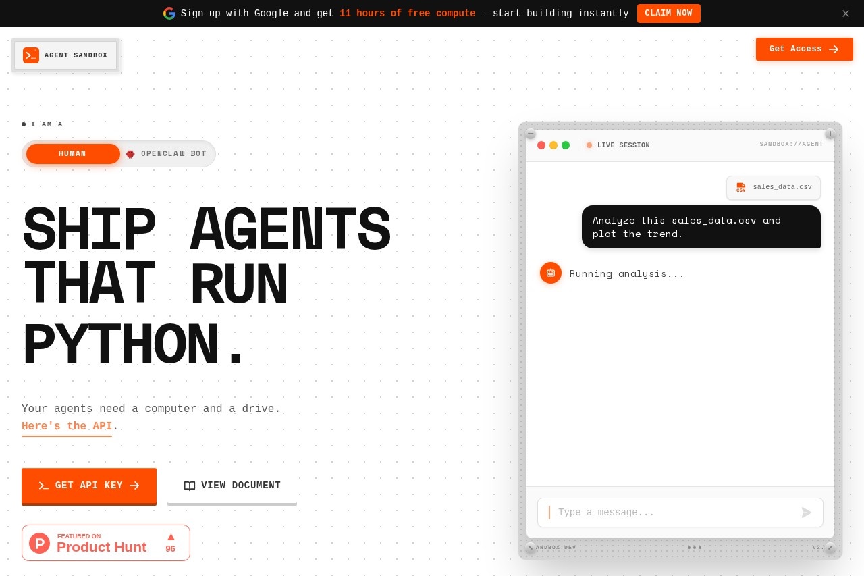Select the HUMAN option
Screen dimensions: 864x576
pos(72,154)
